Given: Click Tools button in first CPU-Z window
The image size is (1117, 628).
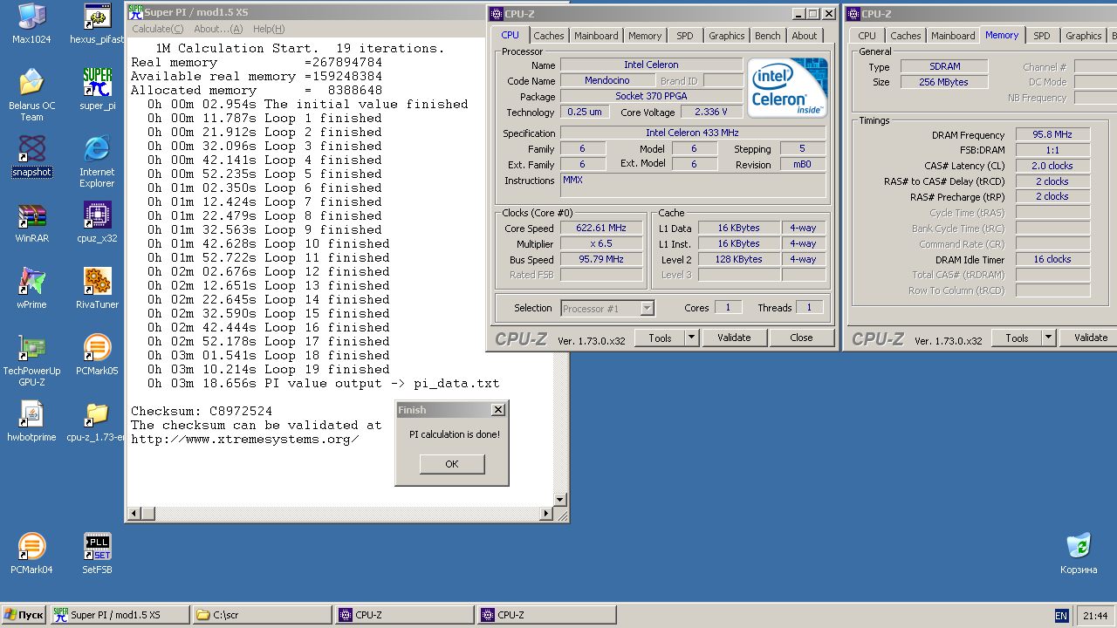Looking at the screenshot, I should (x=660, y=338).
